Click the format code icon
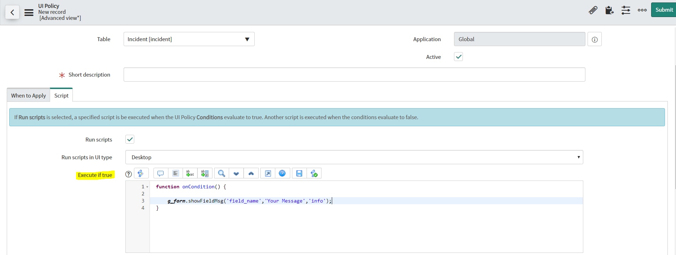 pyautogui.click(x=175, y=173)
